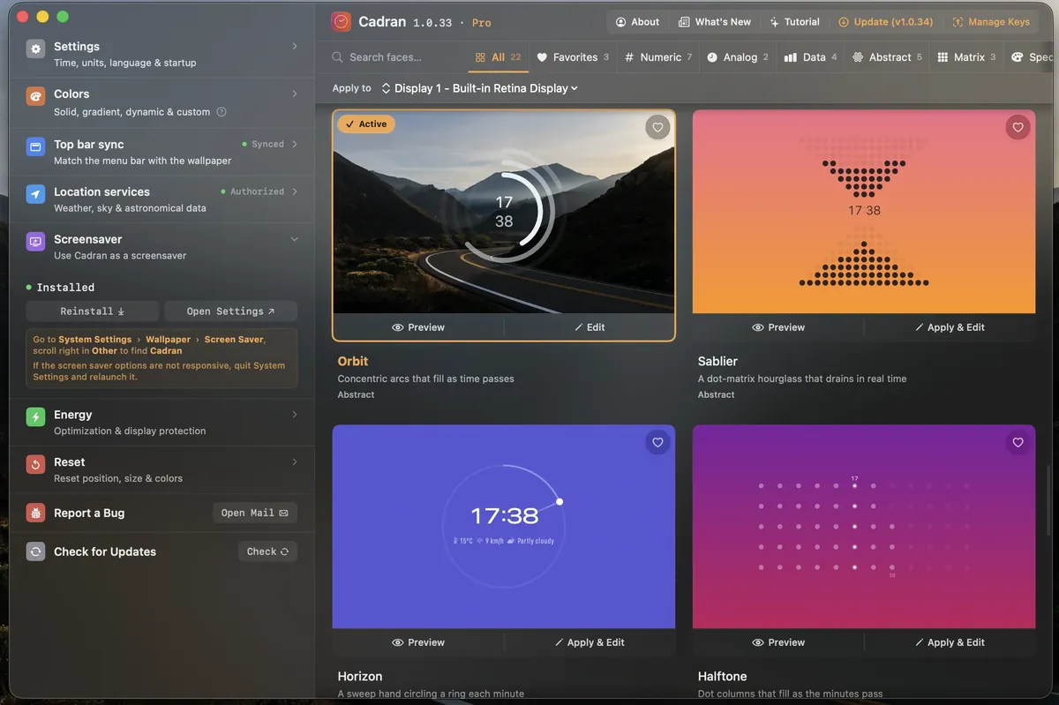Switch to the Favorites tab
Image resolution: width=1059 pixels, height=705 pixels.
(x=573, y=57)
